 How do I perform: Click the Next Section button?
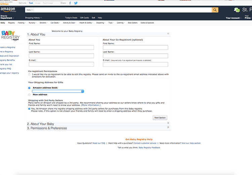click(x=160, y=118)
